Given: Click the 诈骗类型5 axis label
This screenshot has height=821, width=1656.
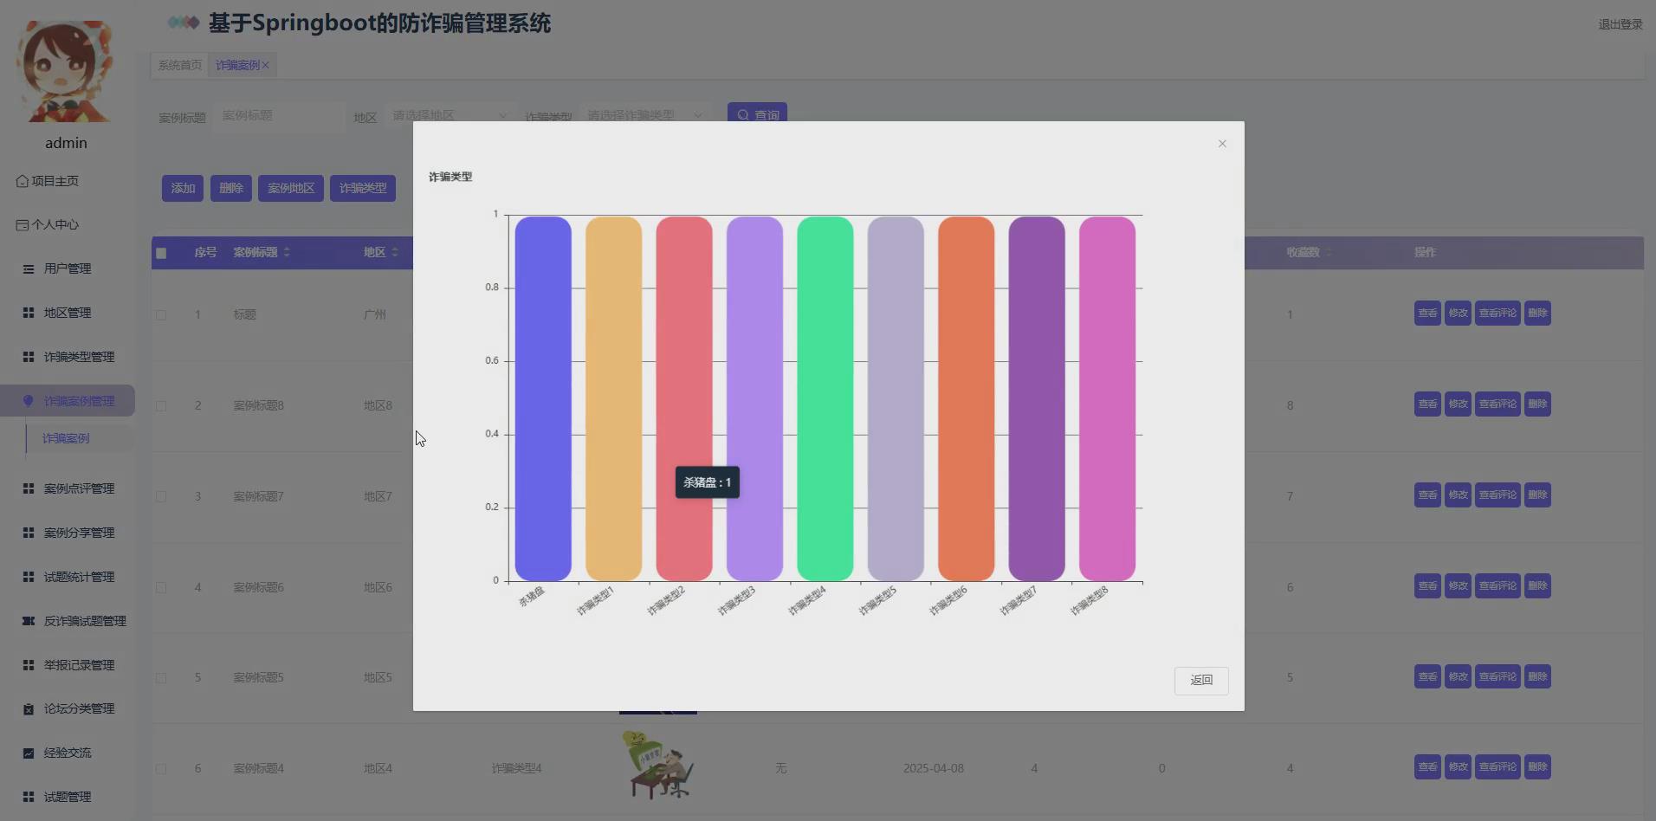Looking at the screenshot, I should point(878,601).
